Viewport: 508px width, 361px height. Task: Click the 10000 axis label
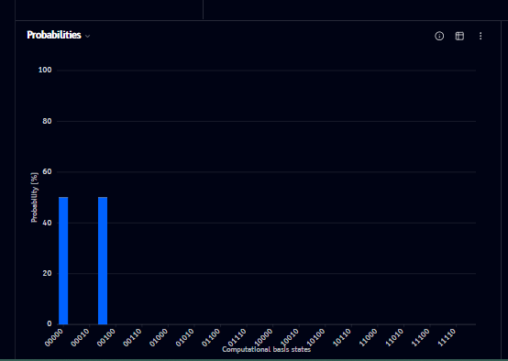264,337
